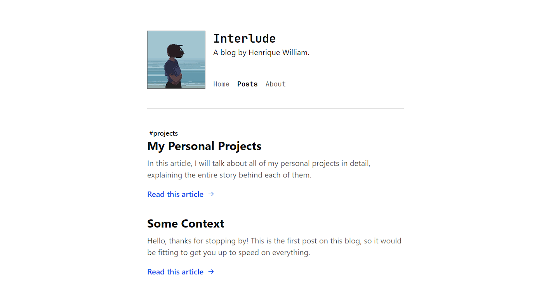Click the My Personal Projects description paragraph
Viewport: 551px width, 295px height.
point(259,169)
